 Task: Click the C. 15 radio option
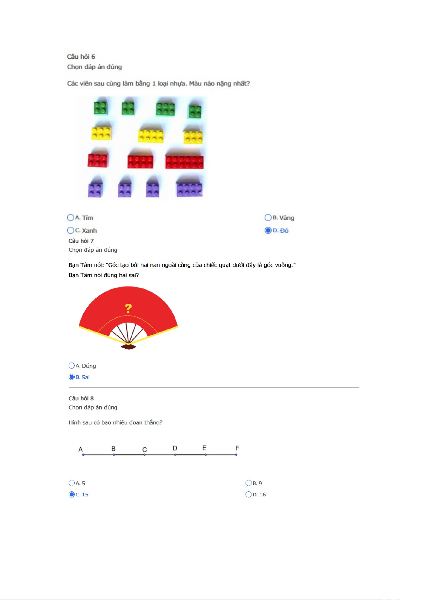click(71, 495)
